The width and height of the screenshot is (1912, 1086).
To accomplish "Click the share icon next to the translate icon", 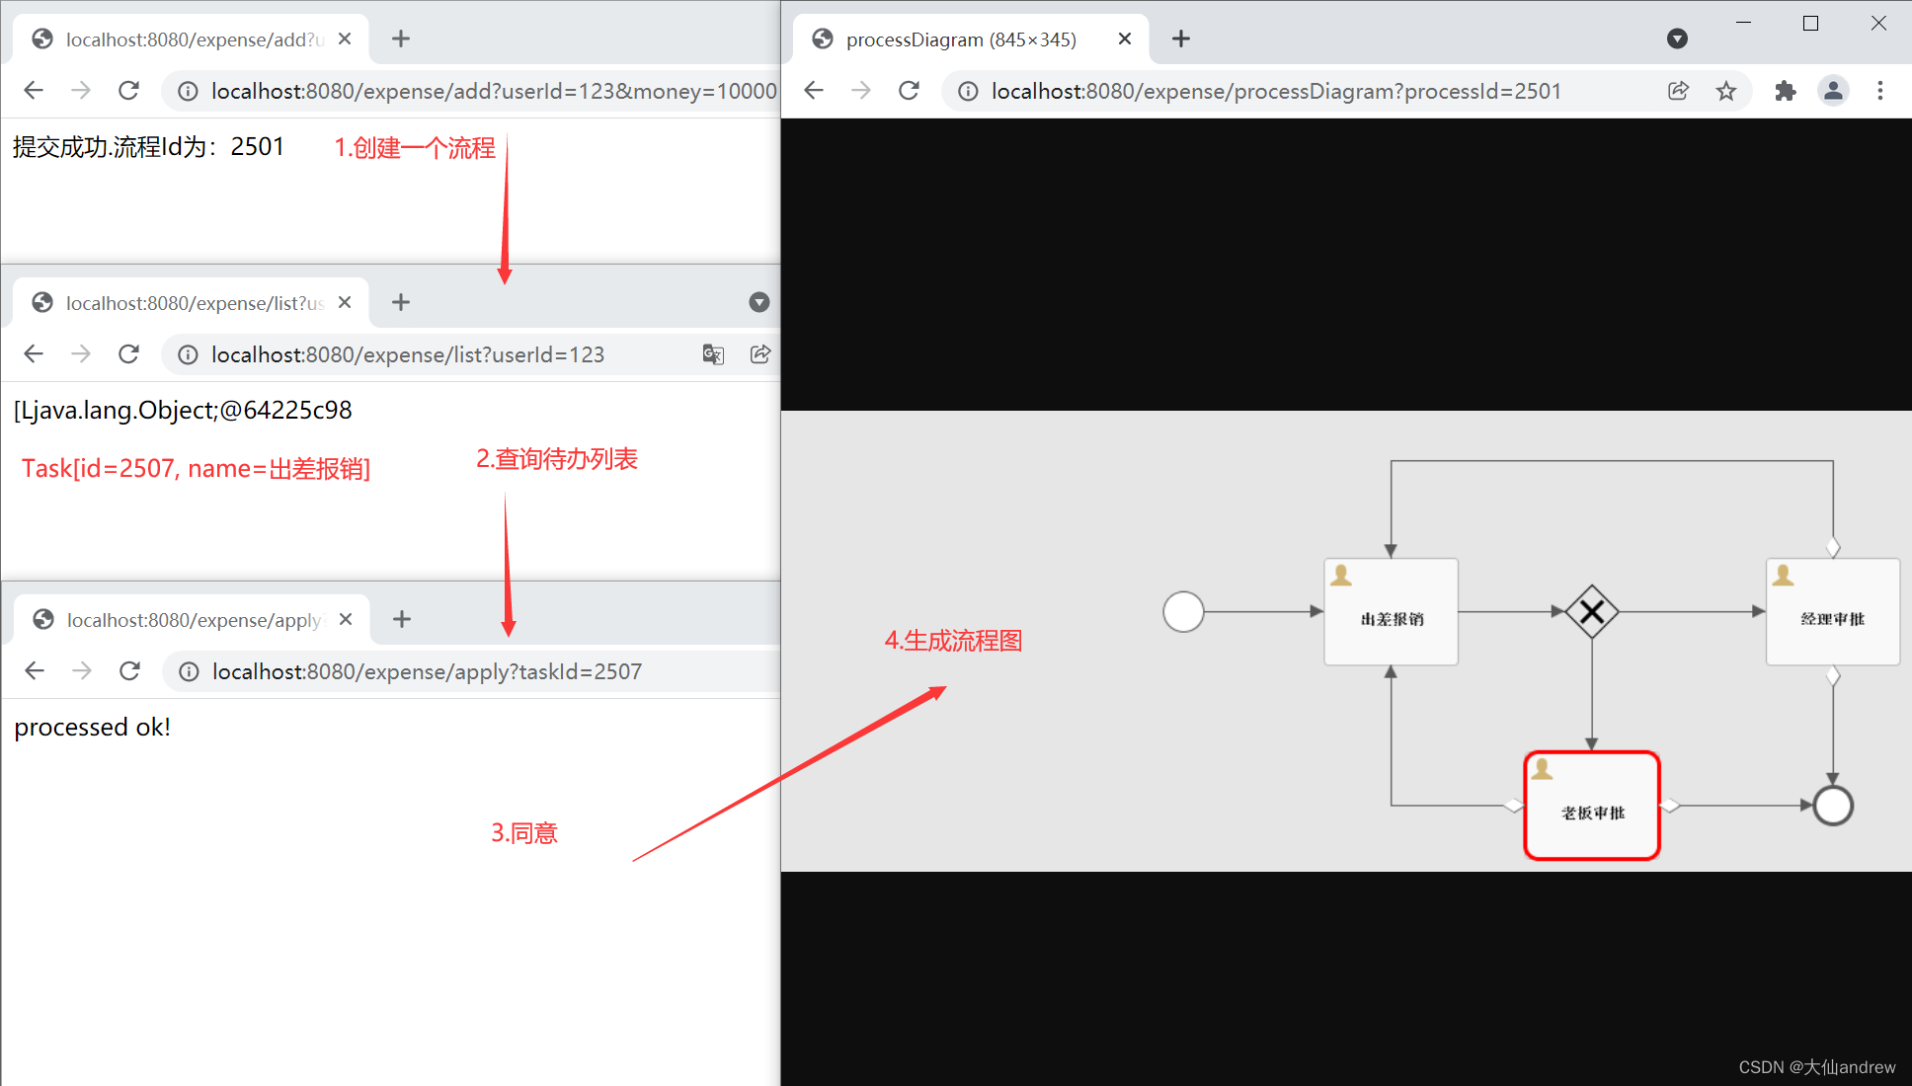I will (x=759, y=354).
